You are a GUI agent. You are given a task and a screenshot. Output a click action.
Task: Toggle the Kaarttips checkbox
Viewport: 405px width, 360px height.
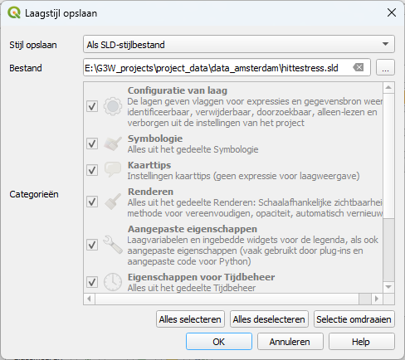pyautogui.click(x=92, y=170)
